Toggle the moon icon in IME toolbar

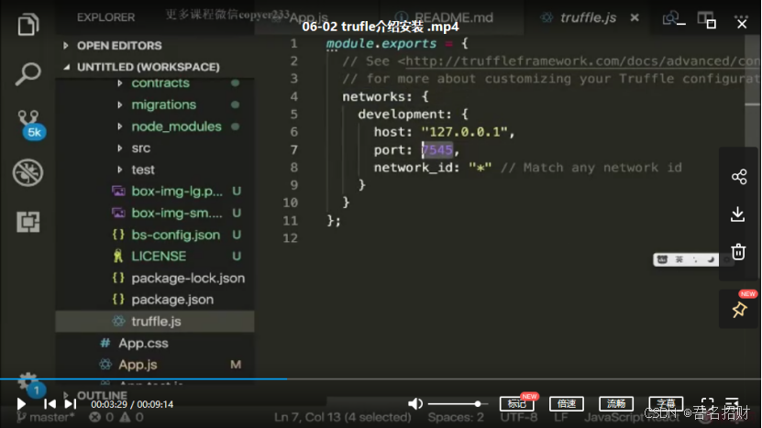click(x=711, y=259)
